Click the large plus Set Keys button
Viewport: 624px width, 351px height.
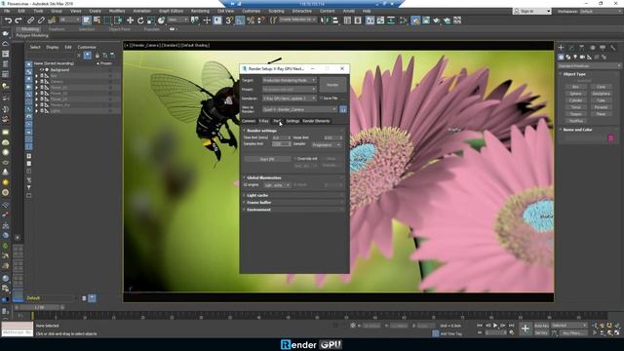pyautogui.click(x=526, y=329)
